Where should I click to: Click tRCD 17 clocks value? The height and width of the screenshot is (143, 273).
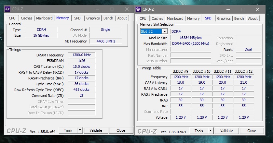81,72
